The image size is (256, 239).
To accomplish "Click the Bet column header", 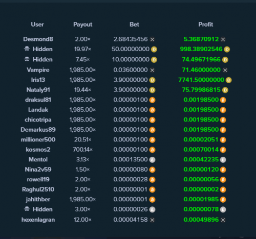I will (x=134, y=25).
